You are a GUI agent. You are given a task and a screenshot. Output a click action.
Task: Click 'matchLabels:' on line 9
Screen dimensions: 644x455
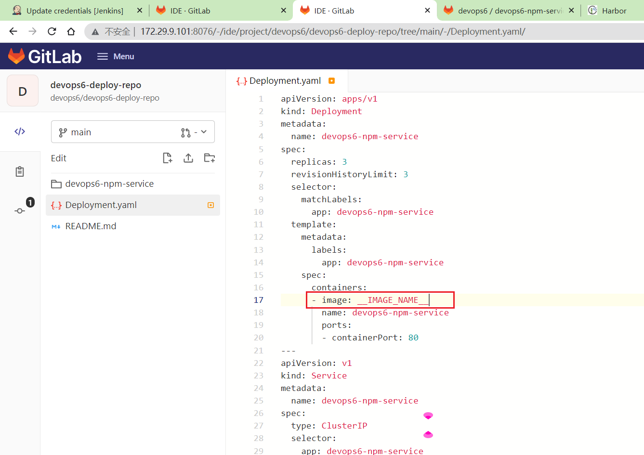coord(331,199)
